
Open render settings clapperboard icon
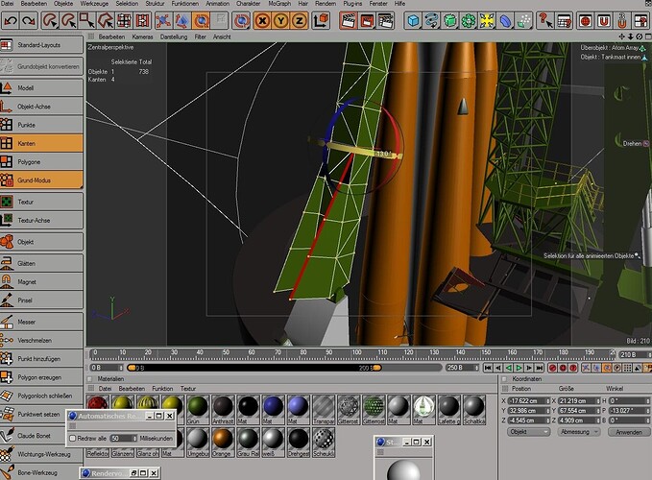pos(385,20)
